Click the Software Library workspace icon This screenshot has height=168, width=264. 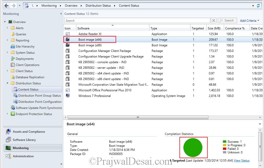tap(8, 140)
